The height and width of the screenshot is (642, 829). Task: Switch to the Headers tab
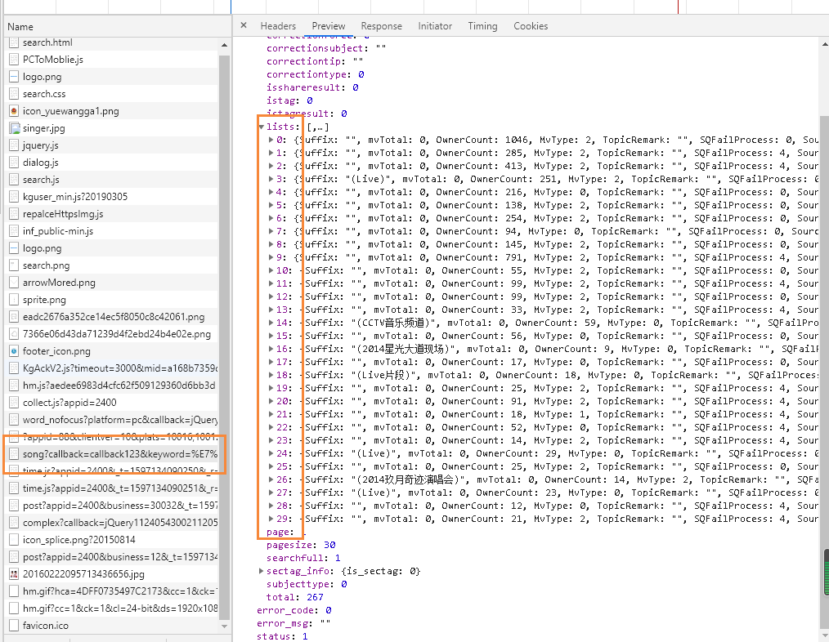tap(278, 26)
